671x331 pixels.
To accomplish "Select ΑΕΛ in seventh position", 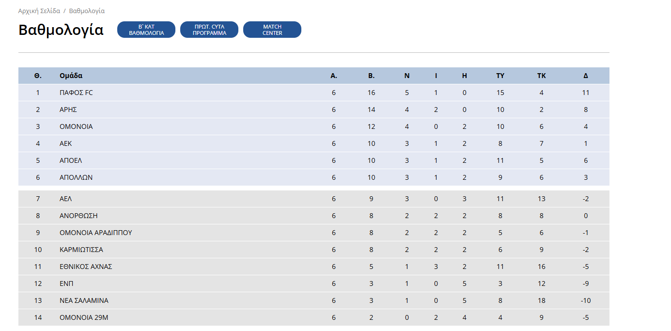I will [x=66, y=199].
